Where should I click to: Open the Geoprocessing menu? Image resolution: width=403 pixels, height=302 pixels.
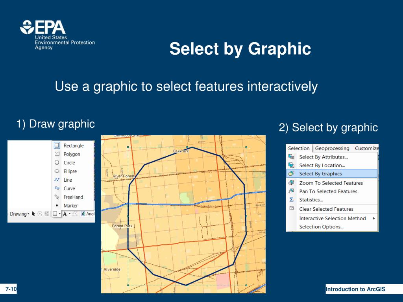[x=332, y=148]
